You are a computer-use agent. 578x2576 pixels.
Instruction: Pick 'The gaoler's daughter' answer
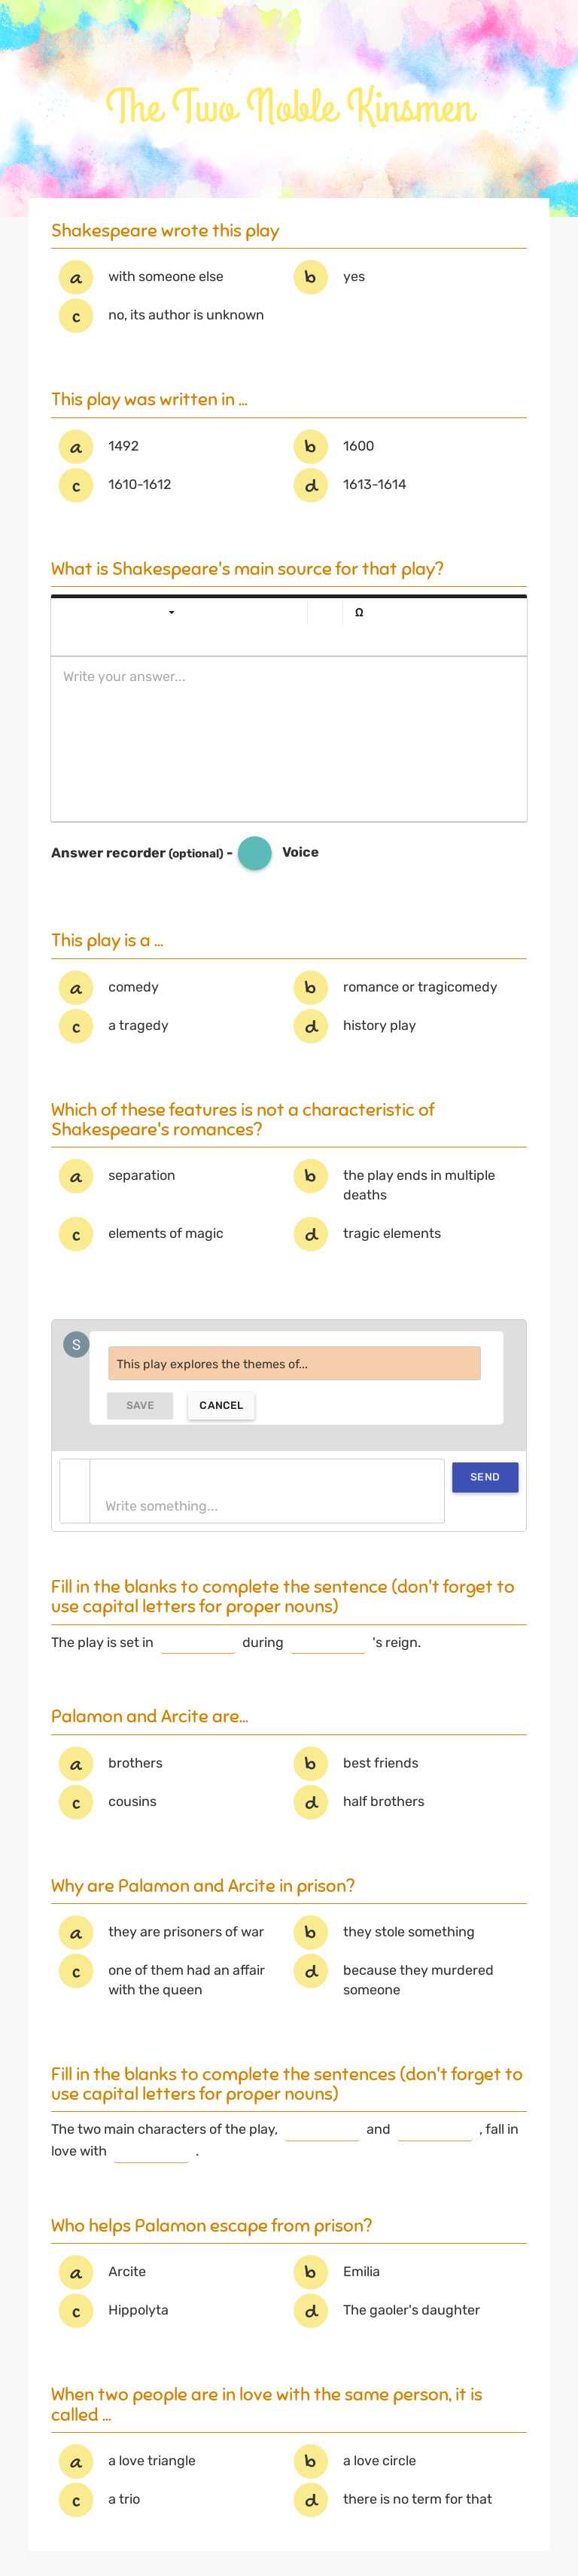pyautogui.click(x=311, y=2311)
